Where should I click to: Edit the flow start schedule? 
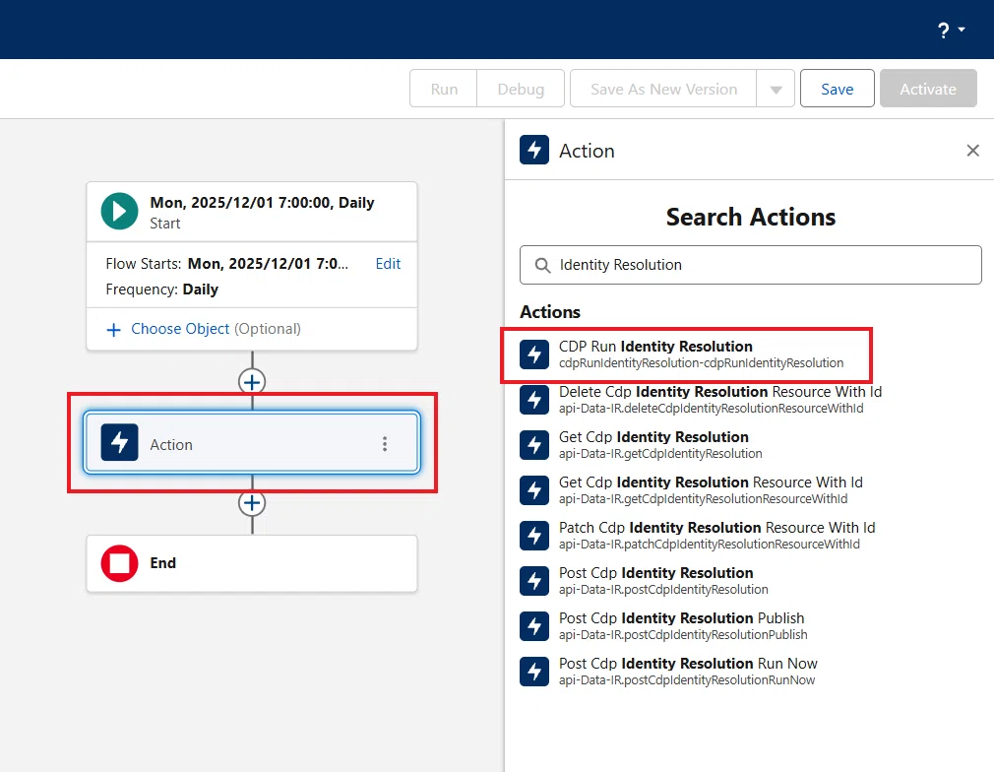(x=388, y=263)
